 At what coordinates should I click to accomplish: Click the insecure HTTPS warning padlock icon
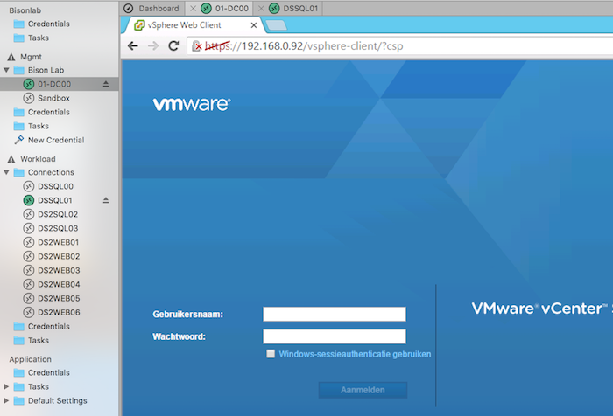click(x=199, y=46)
